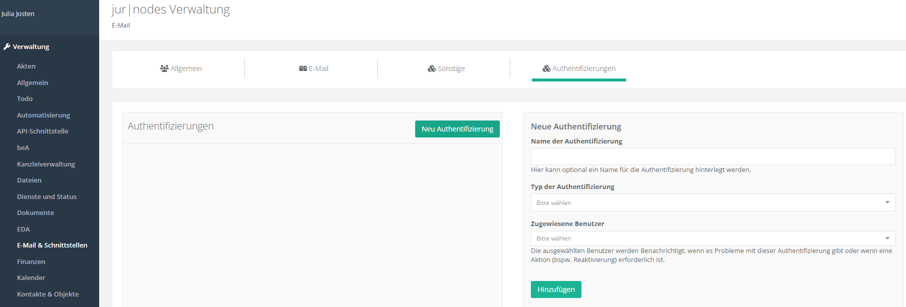Open Akten in the sidebar
Image resolution: width=906 pixels, height=307 pixels.
click(26, 66)
